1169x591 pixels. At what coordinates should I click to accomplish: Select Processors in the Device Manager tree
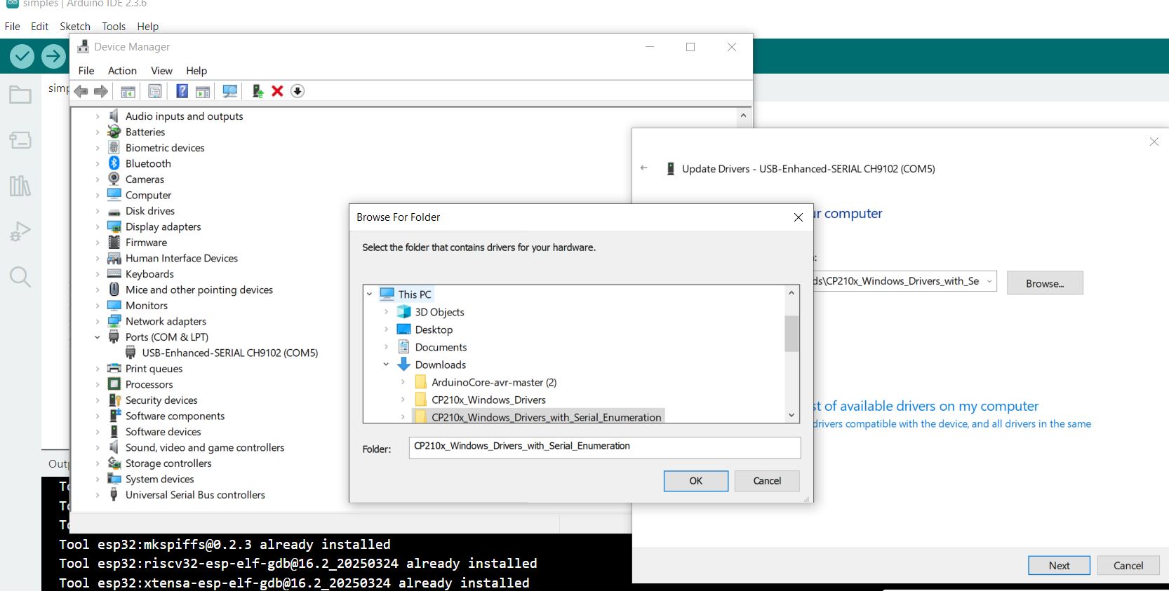click(149, 384)
